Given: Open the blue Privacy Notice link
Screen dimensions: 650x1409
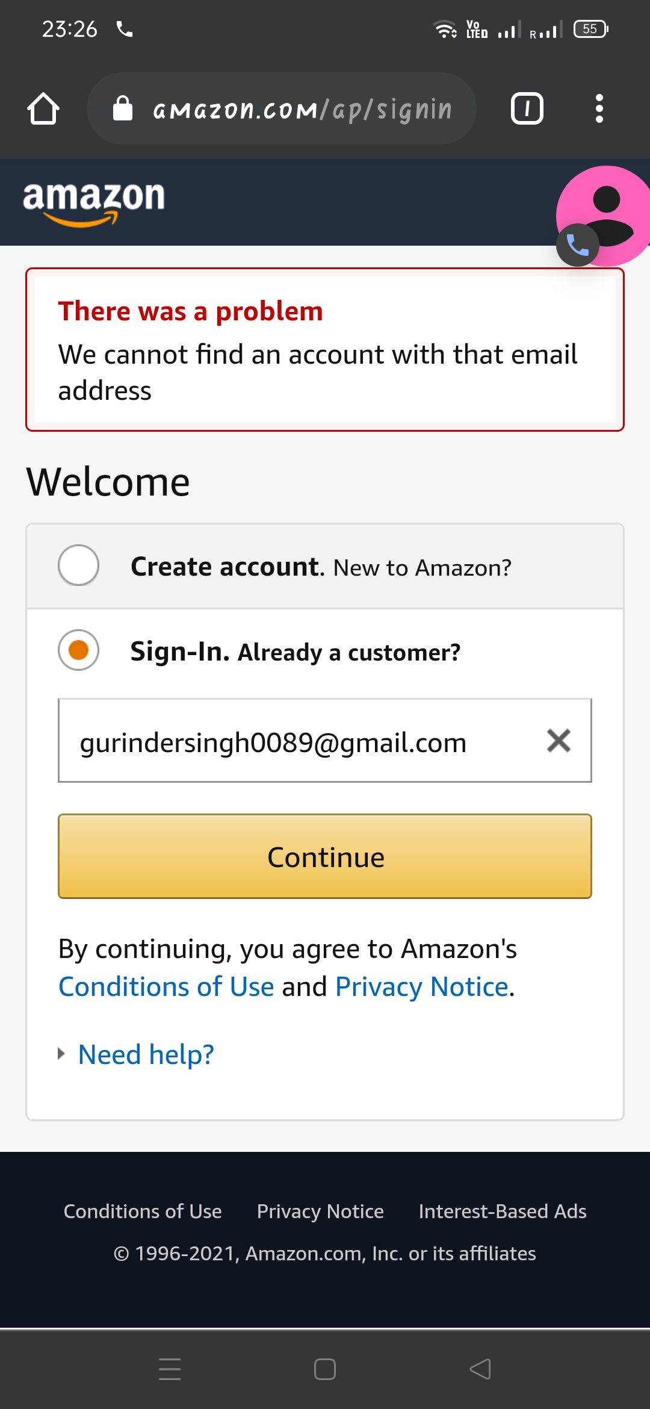Looking at the screenshot, I should pyautogui.click(x=422, y=987).
